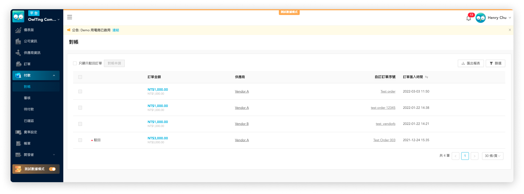This screenshot has height=194, width=524.
Task: Click the 匯出報表 export button
Action: coord(471,63)
